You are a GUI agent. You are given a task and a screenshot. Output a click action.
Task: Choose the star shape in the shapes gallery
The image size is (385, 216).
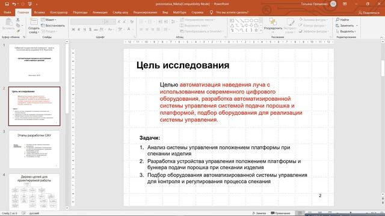(x=256, y=31)
